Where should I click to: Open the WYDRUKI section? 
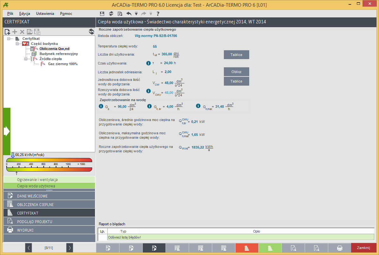49,230
